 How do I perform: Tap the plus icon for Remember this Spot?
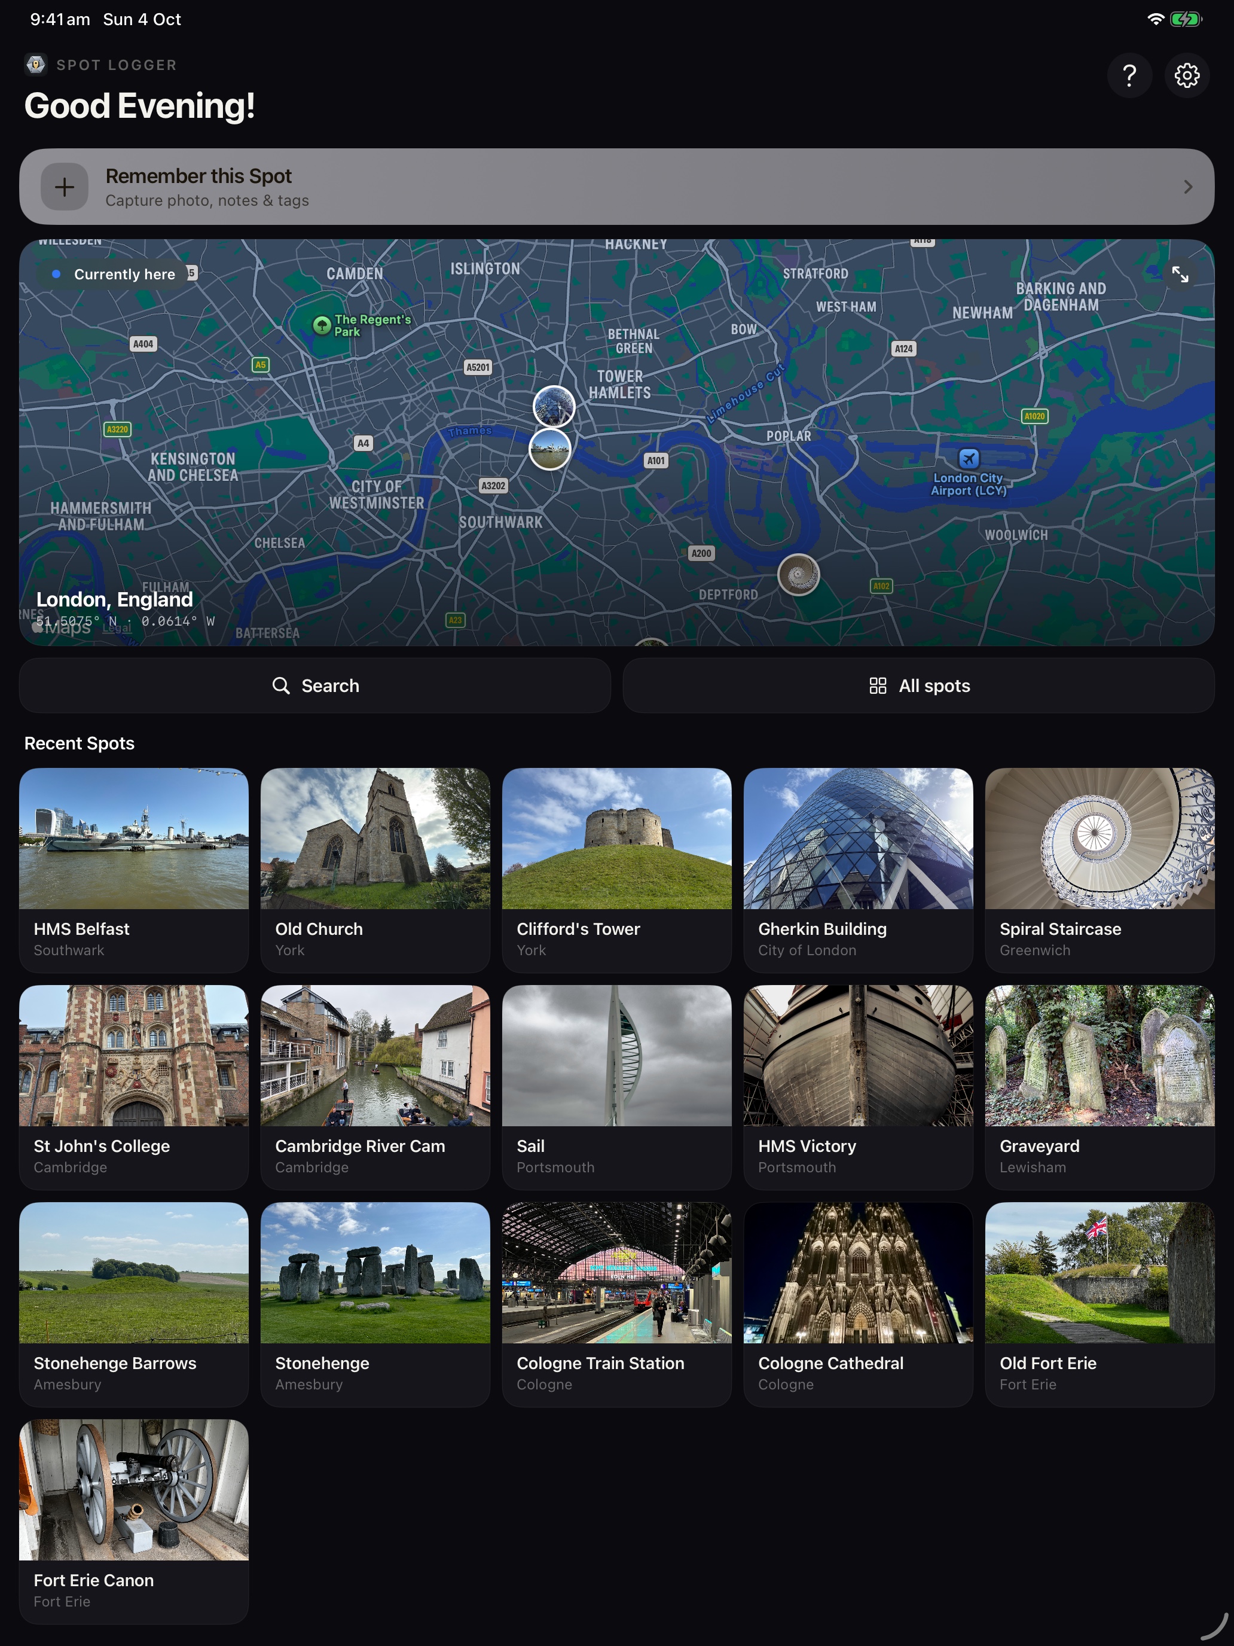[x=65, y=187]
